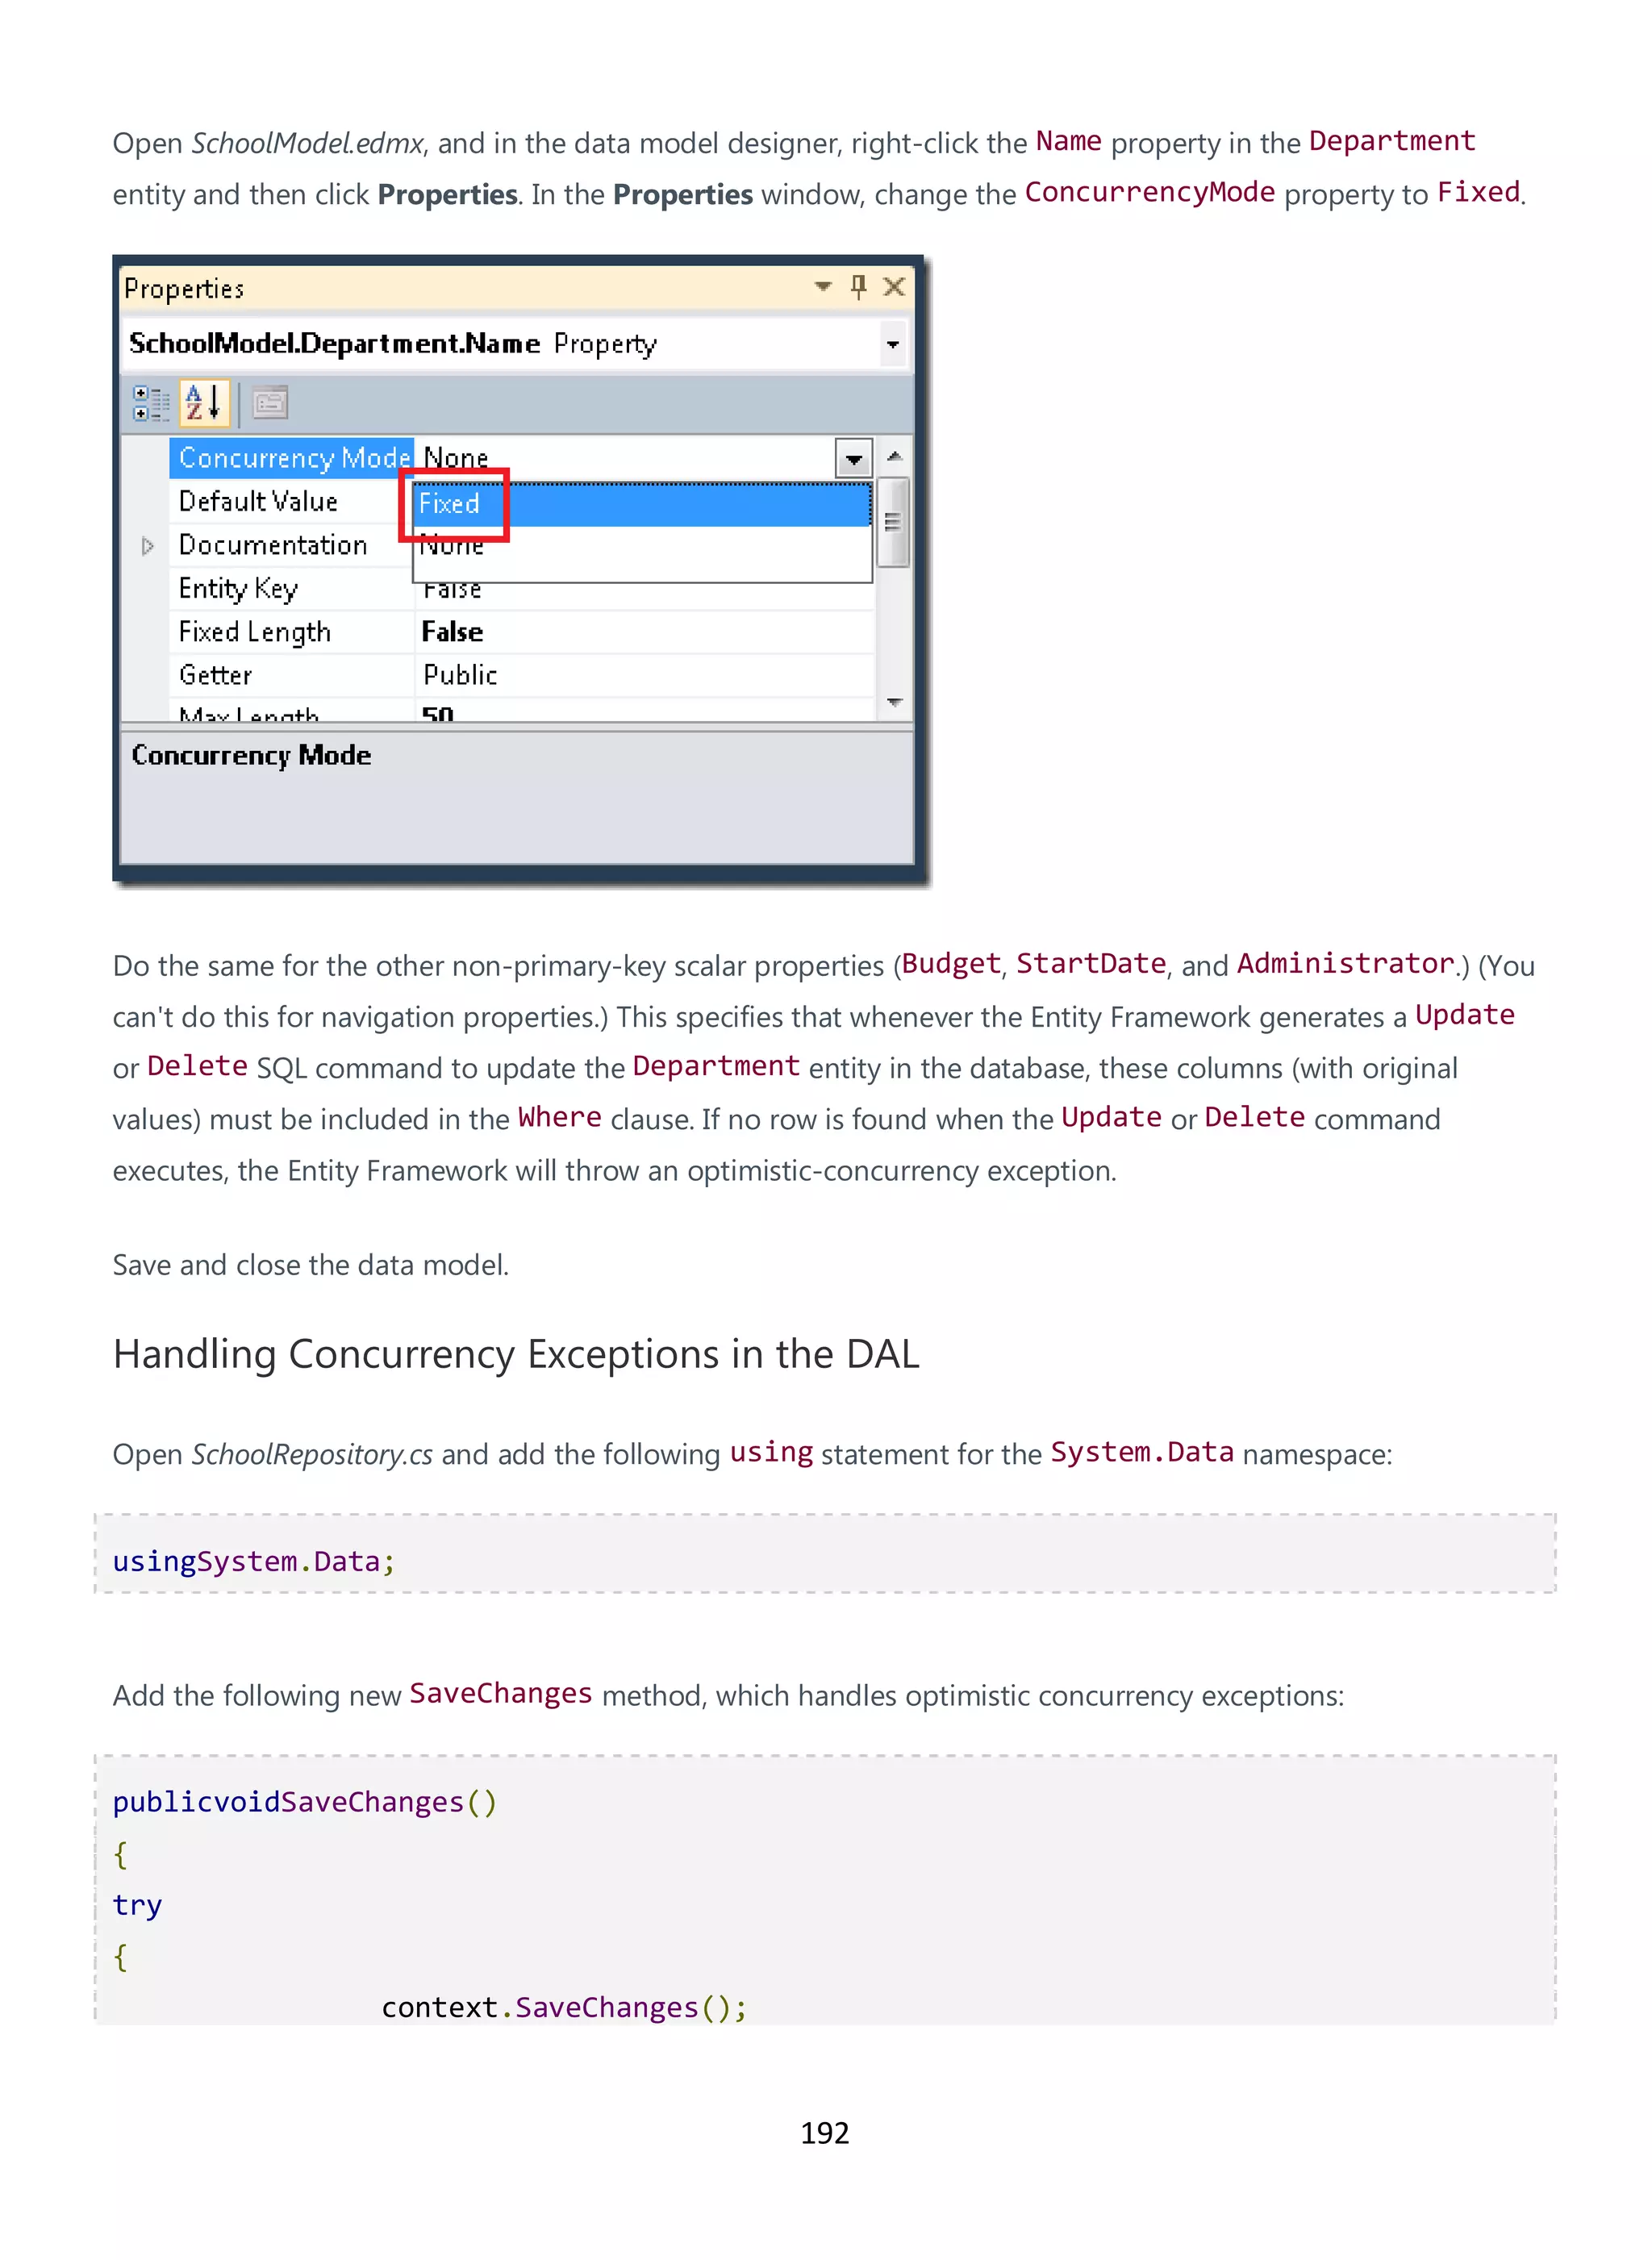Click the dropdown list scrollbar thumb
The height and width of the screenshot is (2260, 1652).
pos(892,522)
